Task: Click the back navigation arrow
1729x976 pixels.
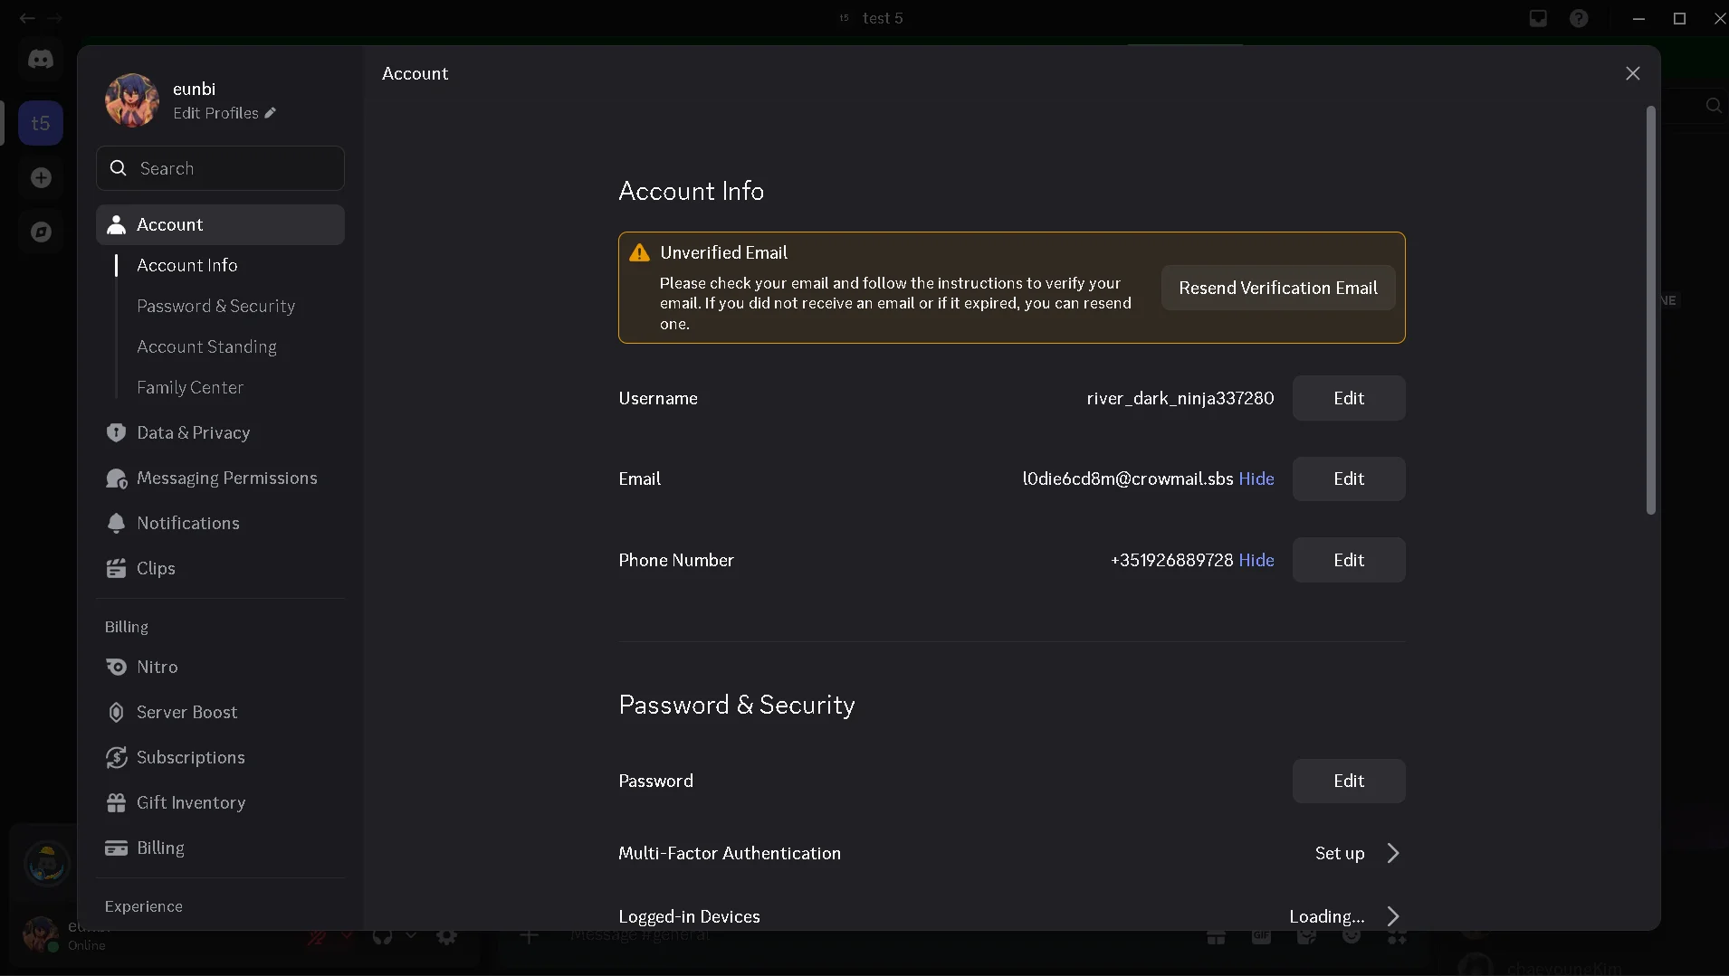Action: [26, 18]
